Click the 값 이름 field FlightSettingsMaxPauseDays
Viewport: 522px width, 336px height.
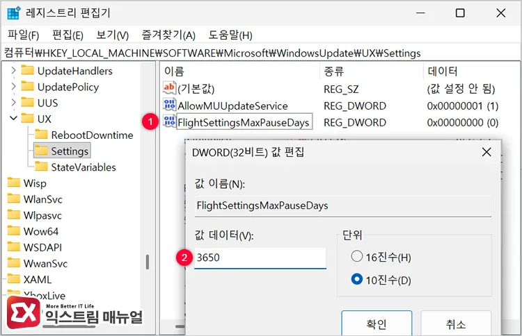pos(343,206)
